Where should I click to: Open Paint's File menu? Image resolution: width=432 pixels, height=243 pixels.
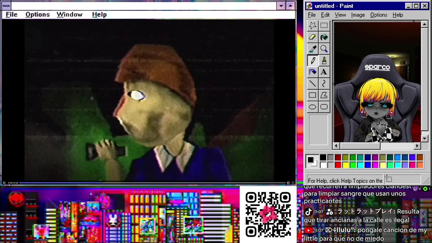[312, 15]
